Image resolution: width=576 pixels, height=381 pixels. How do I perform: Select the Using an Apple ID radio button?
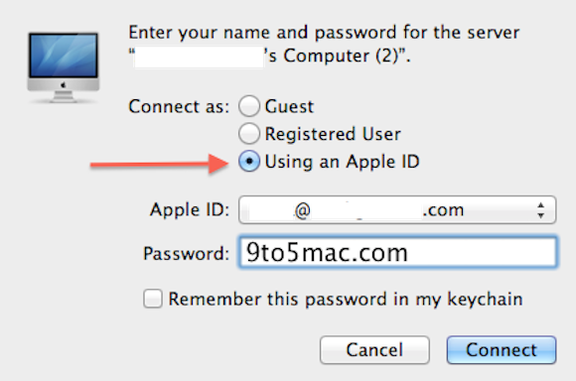click(x=249, y=161)
